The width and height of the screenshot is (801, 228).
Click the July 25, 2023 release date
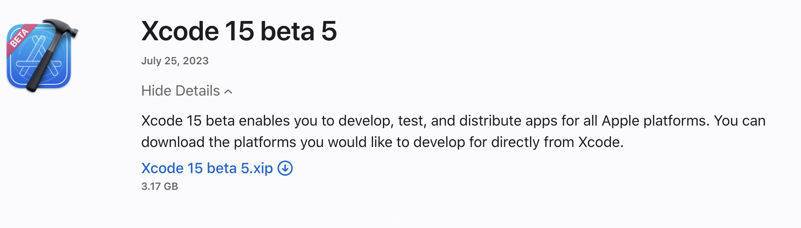175,61
